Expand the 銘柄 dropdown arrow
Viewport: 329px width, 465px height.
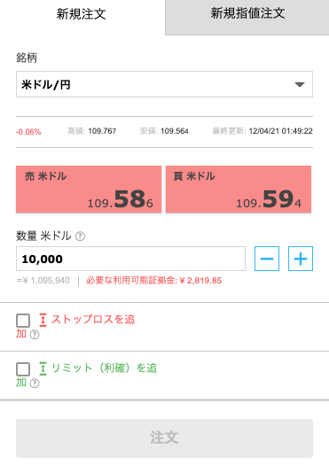click(300, 84)
